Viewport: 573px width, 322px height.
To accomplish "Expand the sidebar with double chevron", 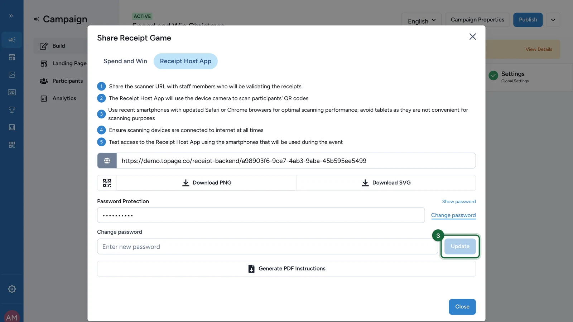I will click(x=11, y=16).
